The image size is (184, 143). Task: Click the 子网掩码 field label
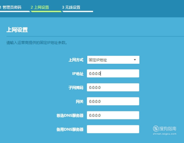pyautogui.click(x=76, y=87)
